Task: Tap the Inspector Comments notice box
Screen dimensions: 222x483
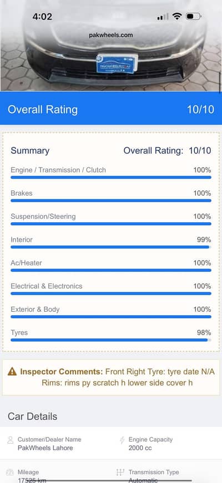Action: coord(111,377)
